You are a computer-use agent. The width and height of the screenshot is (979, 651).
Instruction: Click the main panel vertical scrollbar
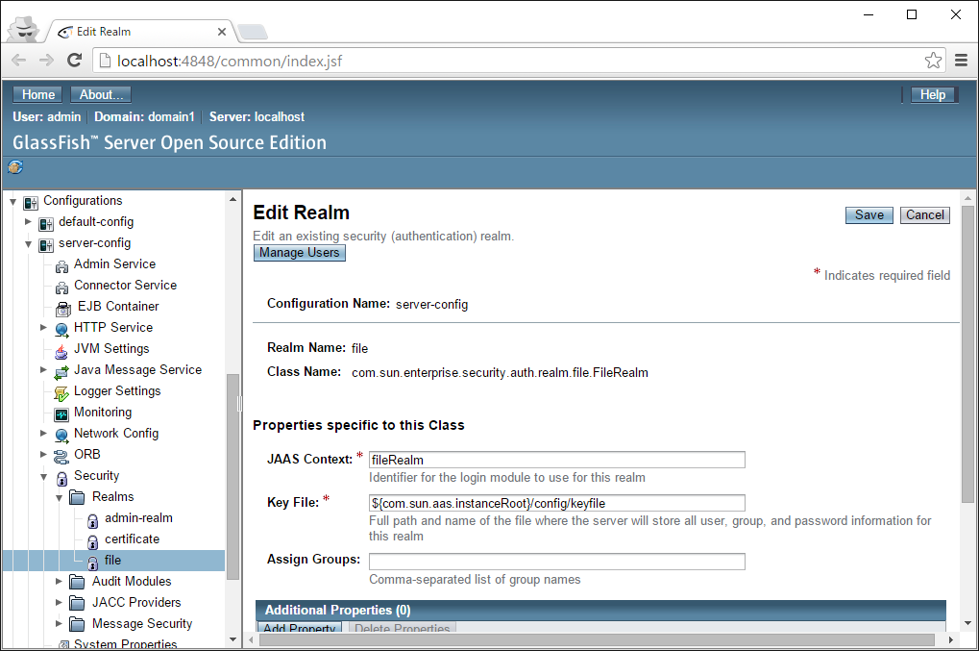pyautogui.click(x=967, y=354)
